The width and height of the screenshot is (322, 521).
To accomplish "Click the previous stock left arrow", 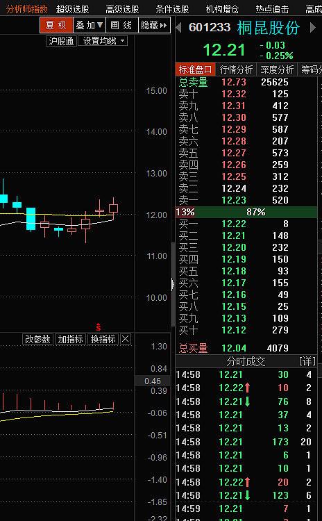I will pos(178,28).
